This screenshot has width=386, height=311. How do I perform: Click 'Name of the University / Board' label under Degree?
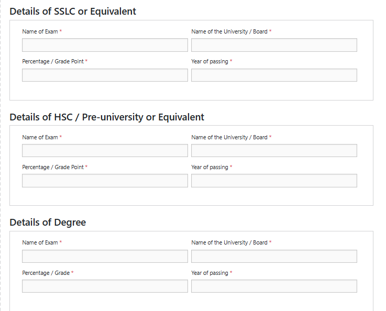pos(229,242)
